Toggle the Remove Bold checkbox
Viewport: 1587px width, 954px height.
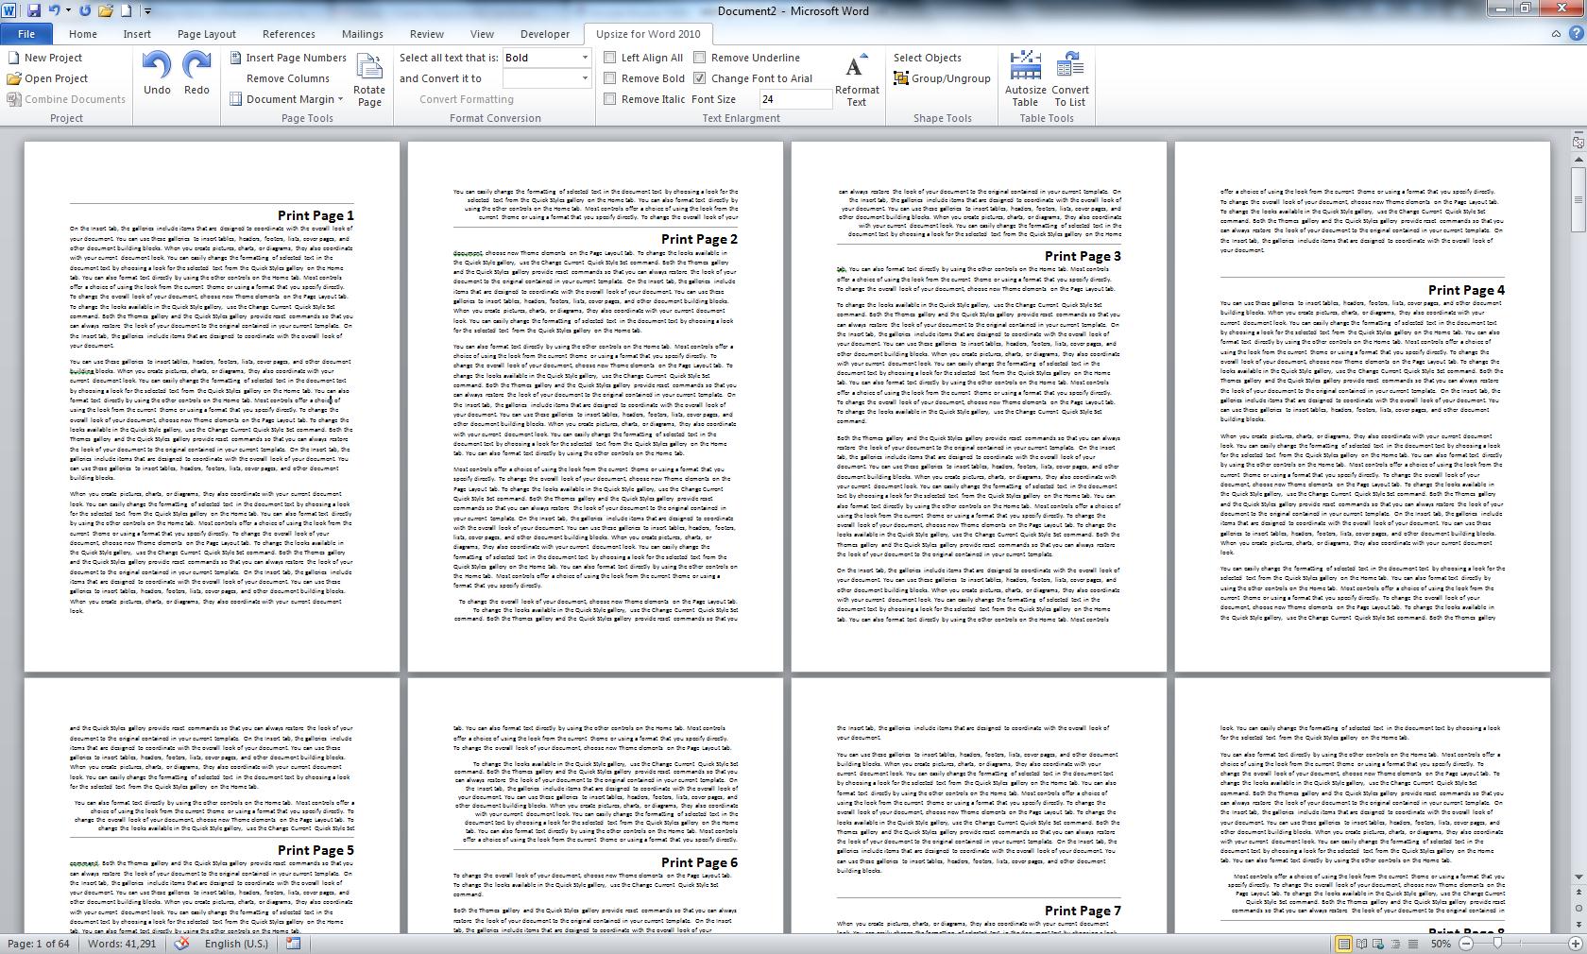pyautogui.click(x=610, y=78)
